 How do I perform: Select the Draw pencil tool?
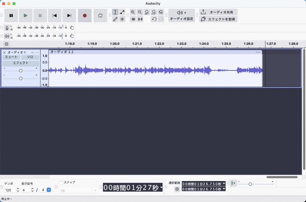(x=115, y=19)
